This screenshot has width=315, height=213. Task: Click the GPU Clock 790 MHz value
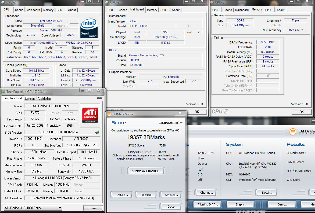[32, 185]
